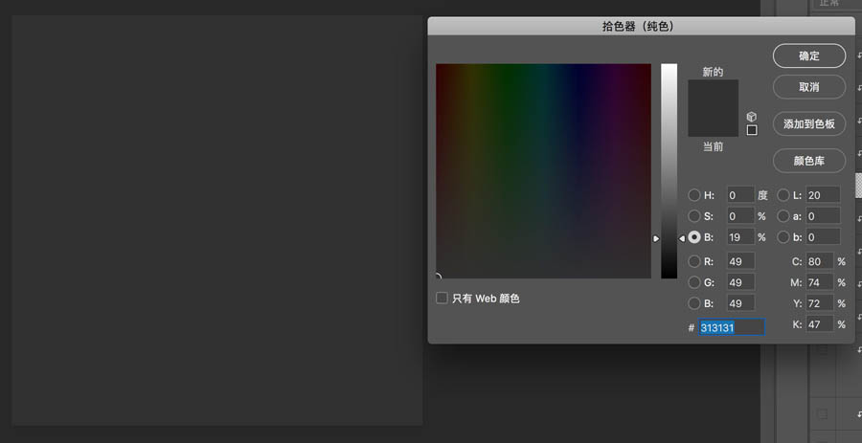This screenshot has width=862, height=443.
Task: Pick a color in the color field
Action: click(543, 170)
